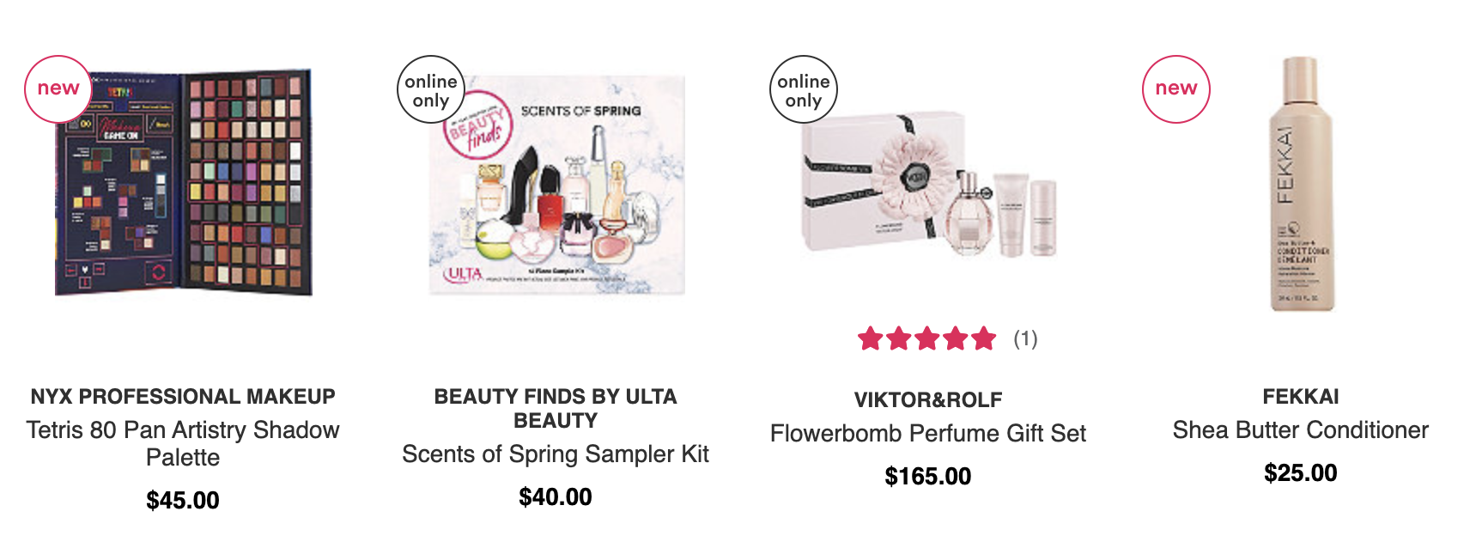Open the Scents of Spring kit image
Screen dimensions: 1470x548
pyautogui.click(x=556, y=184)
